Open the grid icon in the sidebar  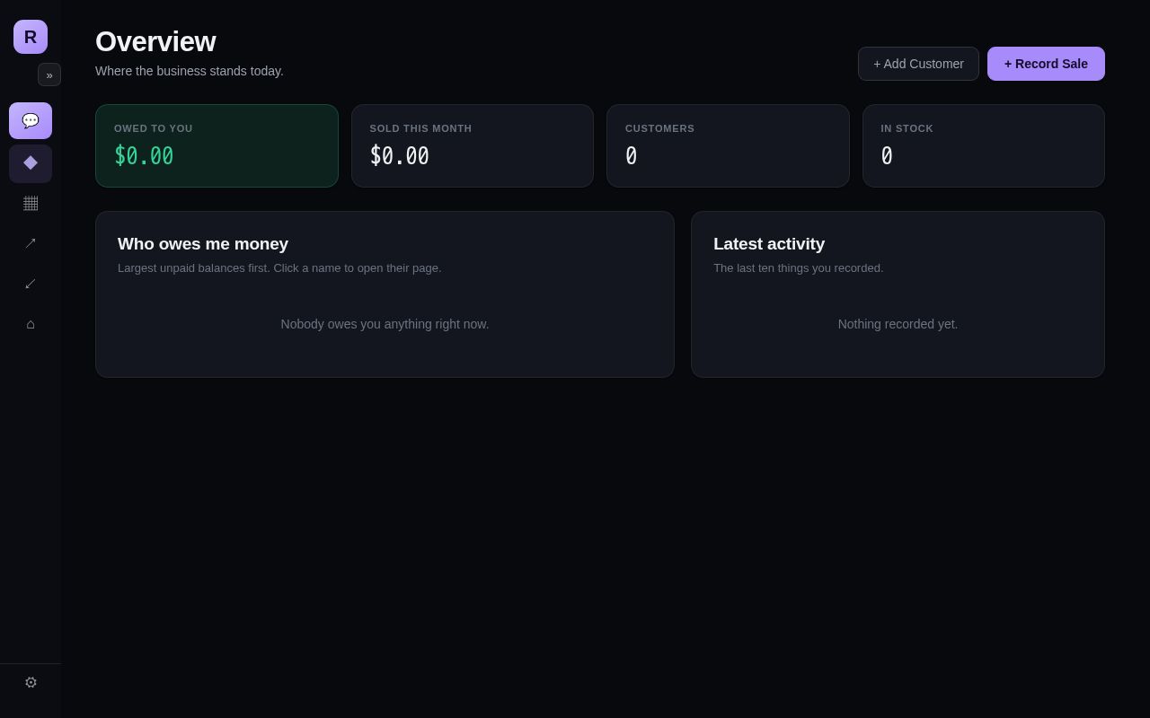pyautogui.click(x=31, y=204)
